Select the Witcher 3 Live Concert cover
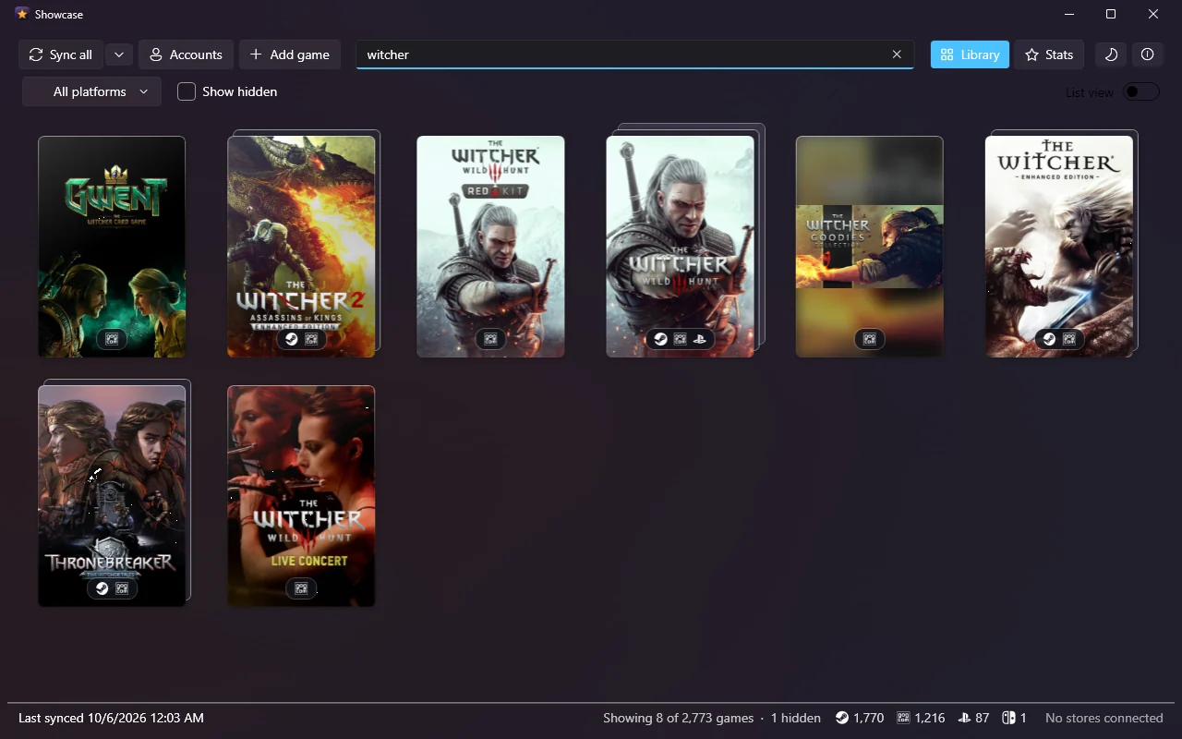Image resolution: width=1182 pixels, height=739 pixels. coord(301,496)
